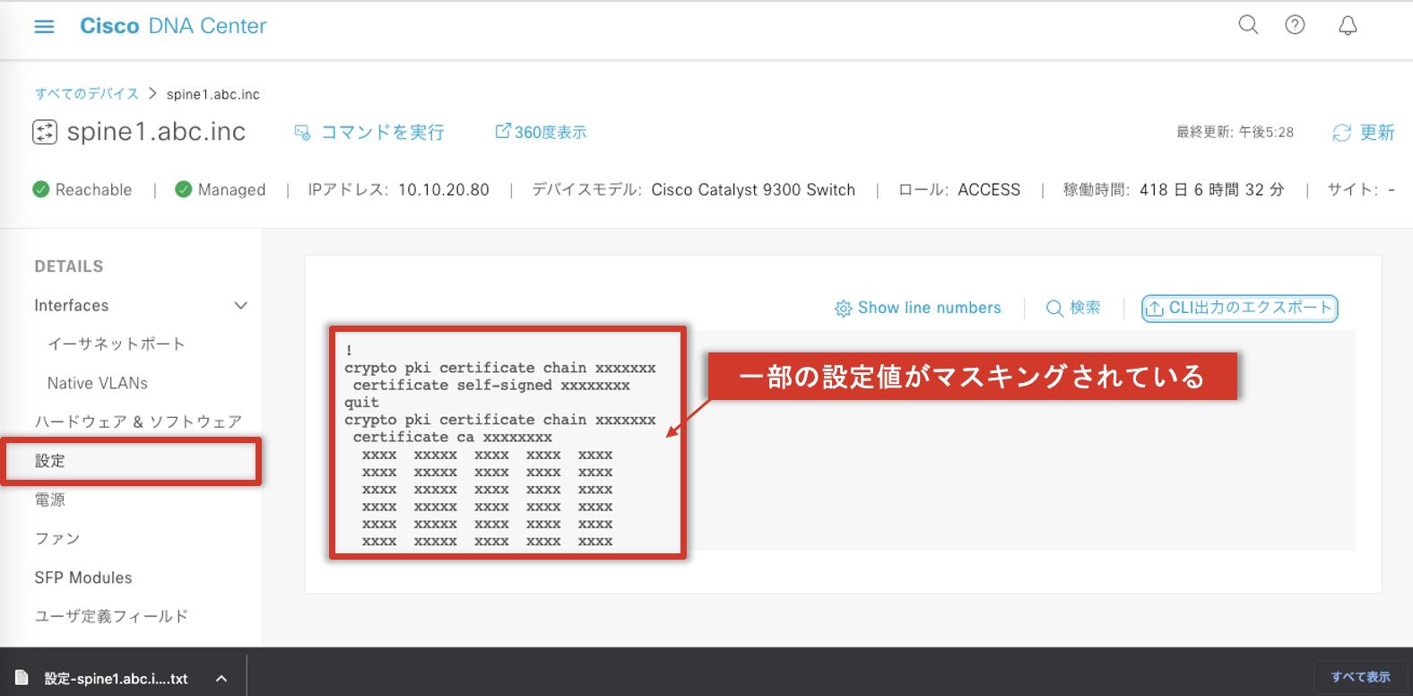The image size is (1413, 696).
Task: Click the refresh arrows icon next to 更新
Action: coord(1341,133)
